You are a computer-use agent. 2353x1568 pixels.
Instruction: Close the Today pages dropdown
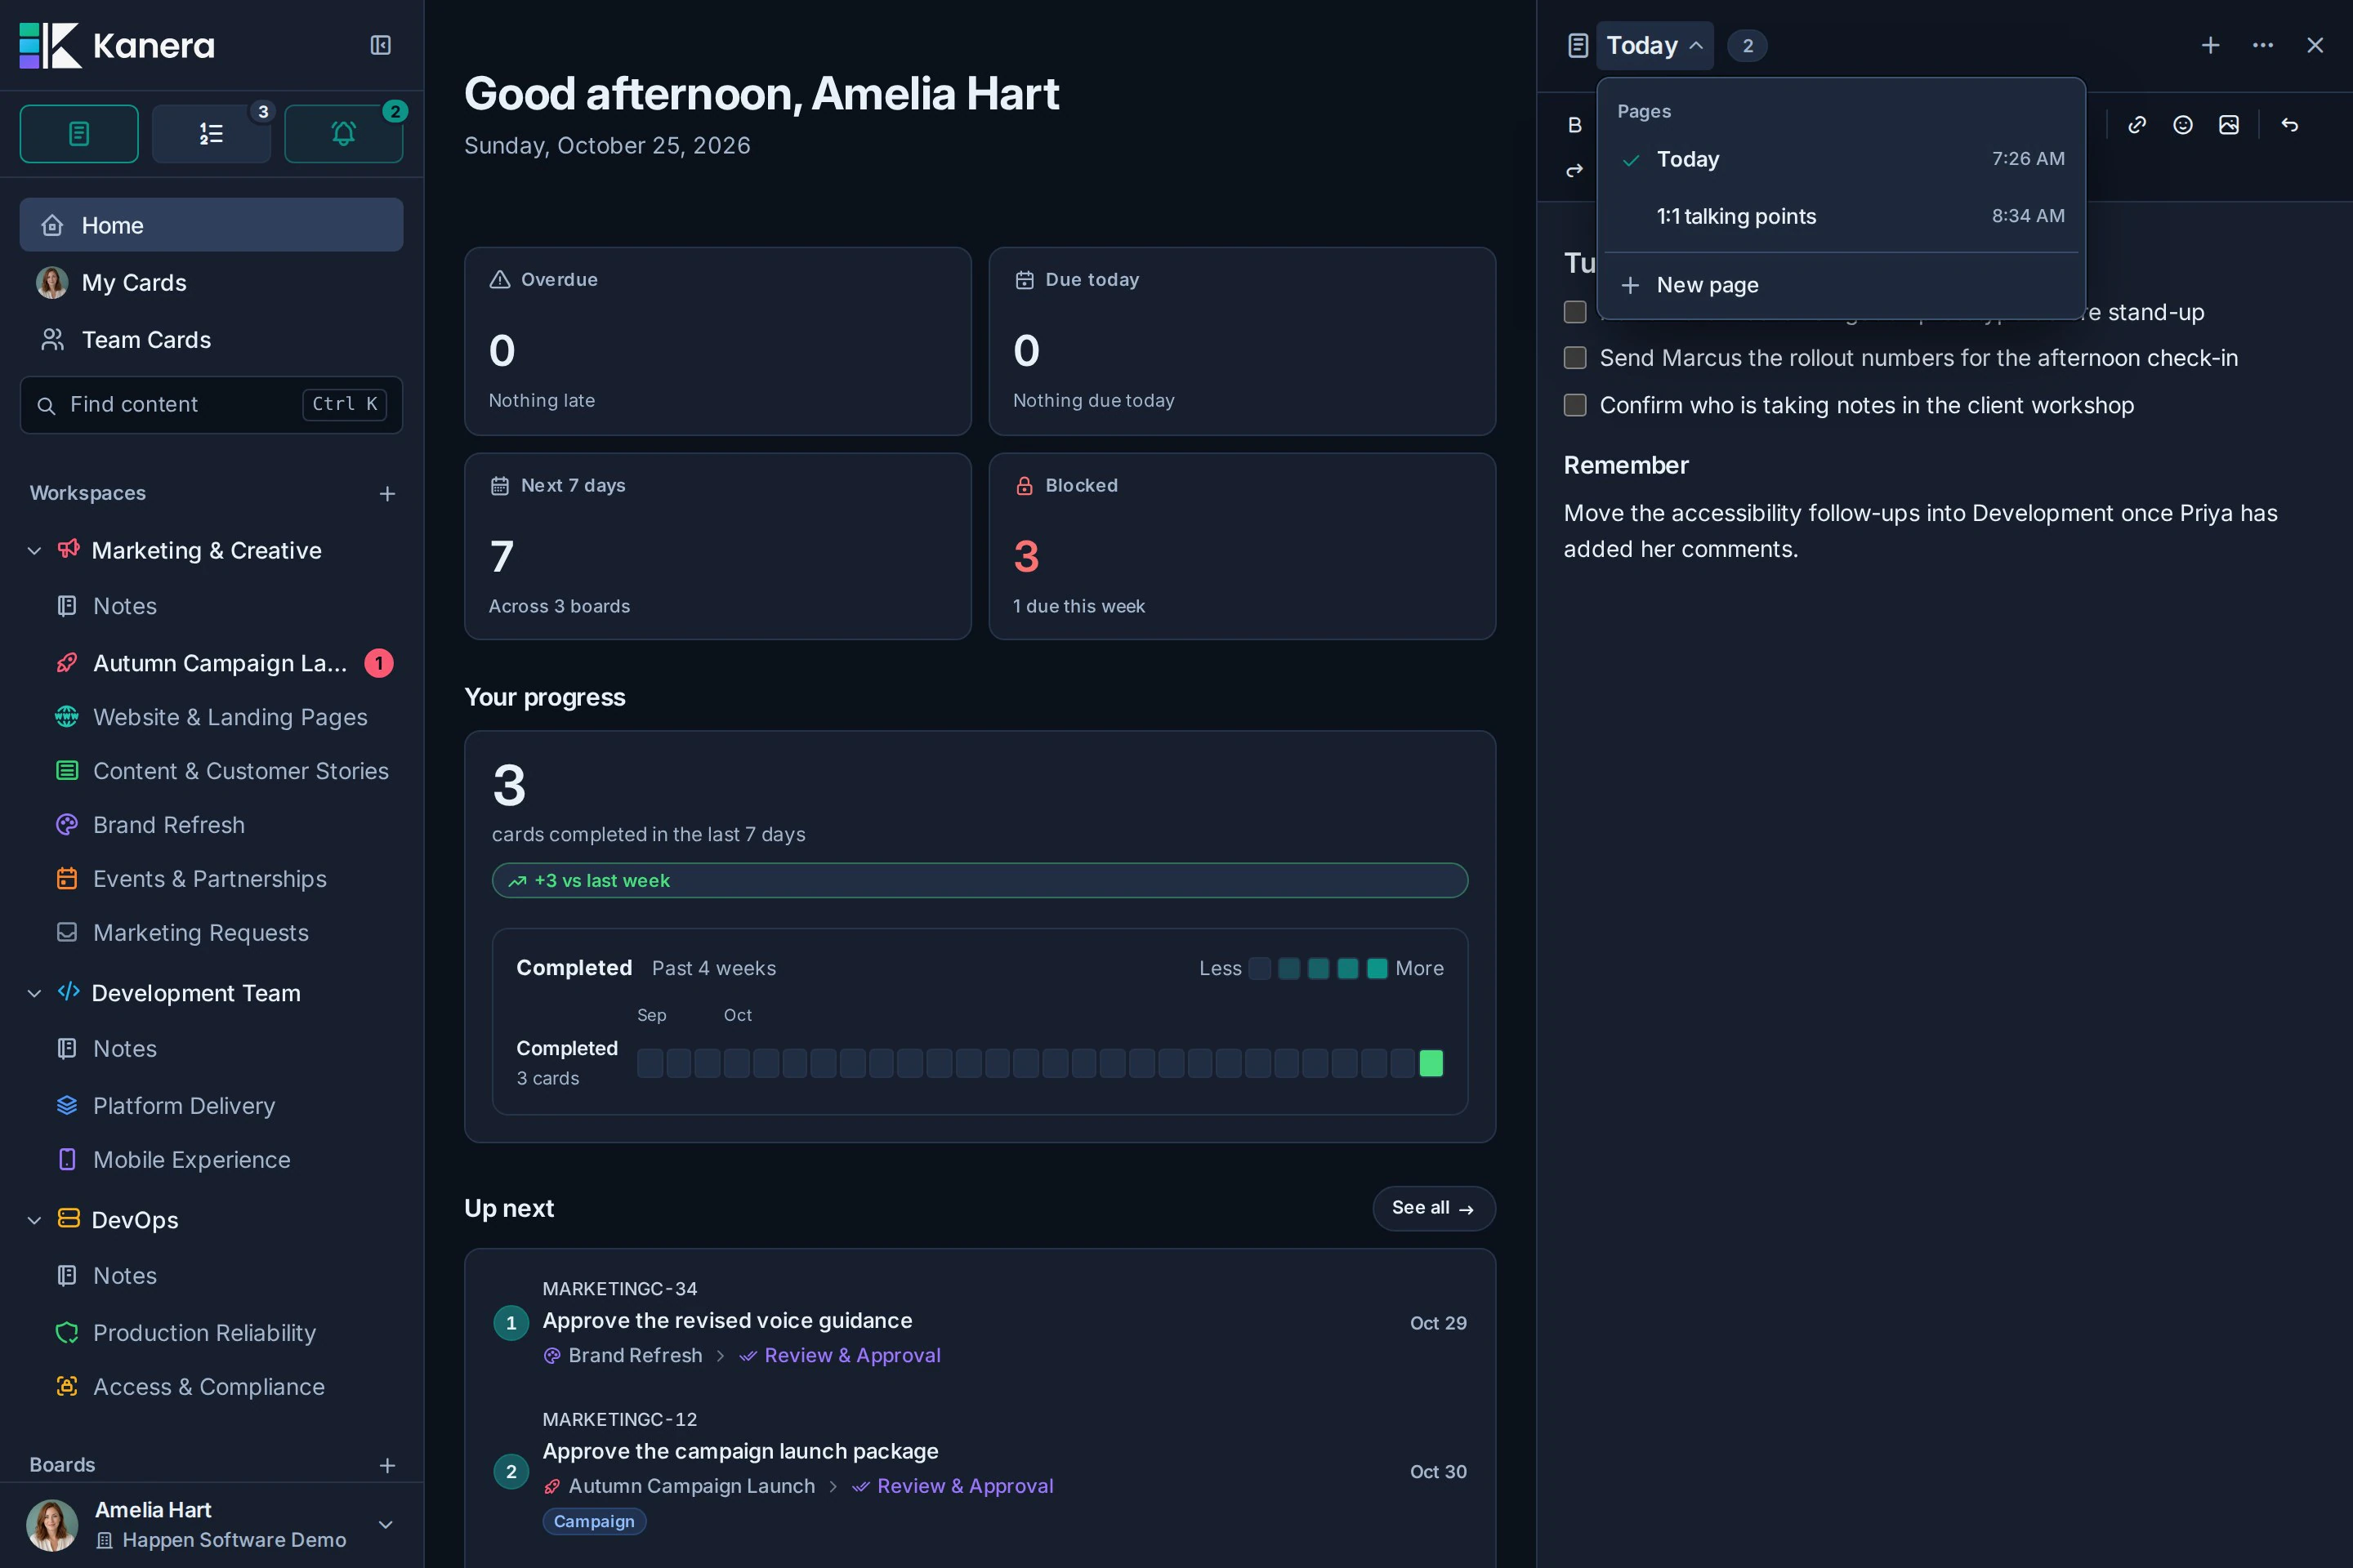pos(1654,45)
